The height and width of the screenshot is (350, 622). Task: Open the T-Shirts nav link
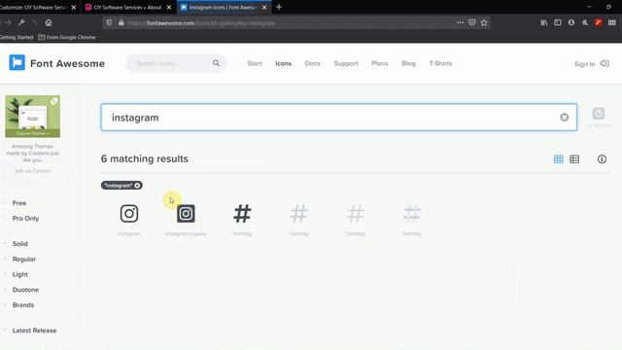pyautogui.click(x=440, y=63)
